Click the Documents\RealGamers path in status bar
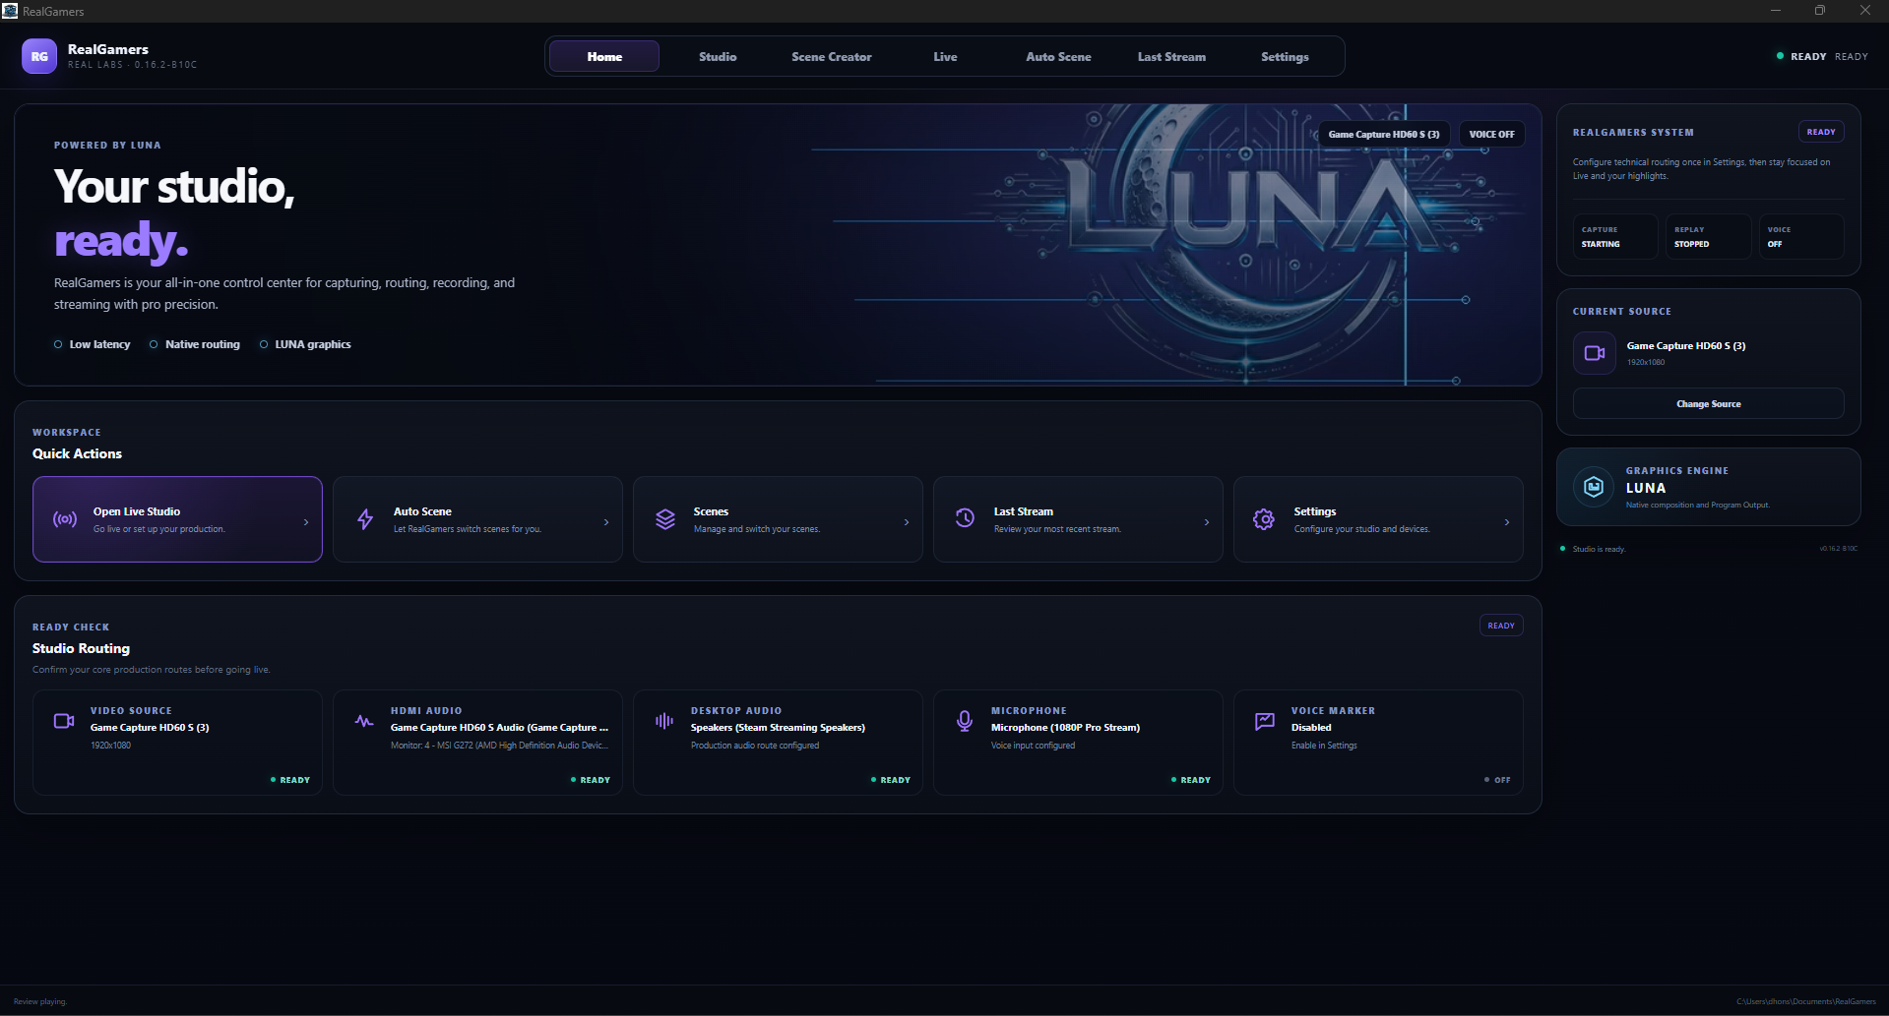Image resolution: width=1889 pixels, height=1016 pixels. (x=1806, y=1001)
